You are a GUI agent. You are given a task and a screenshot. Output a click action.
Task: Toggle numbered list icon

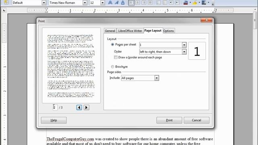158,3
